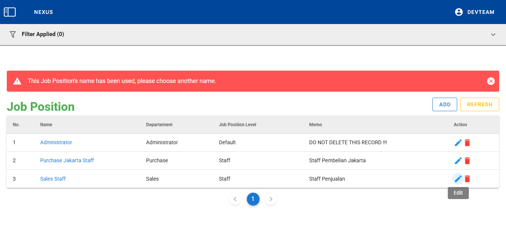Click the filter funnel icon
The image size is (506, 240).
coord(13,35)
